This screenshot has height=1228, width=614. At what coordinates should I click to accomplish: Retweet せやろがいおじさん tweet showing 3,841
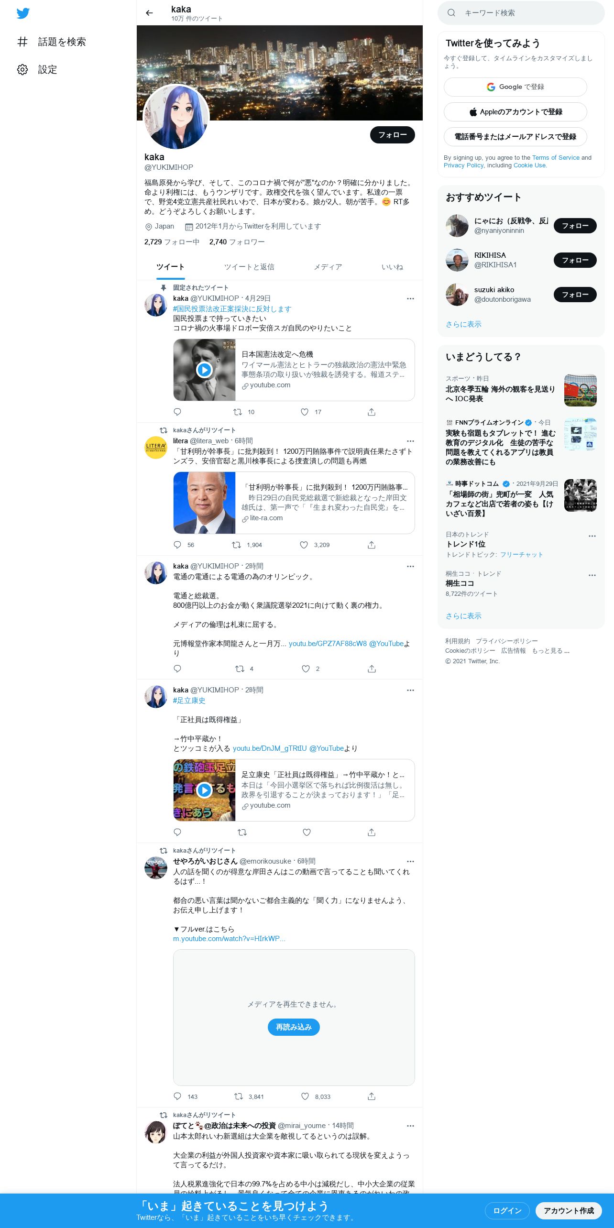(x=249, y=1096)
